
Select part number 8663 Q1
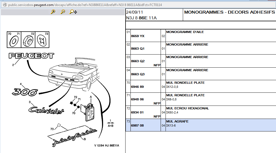[x=138, y=49]
